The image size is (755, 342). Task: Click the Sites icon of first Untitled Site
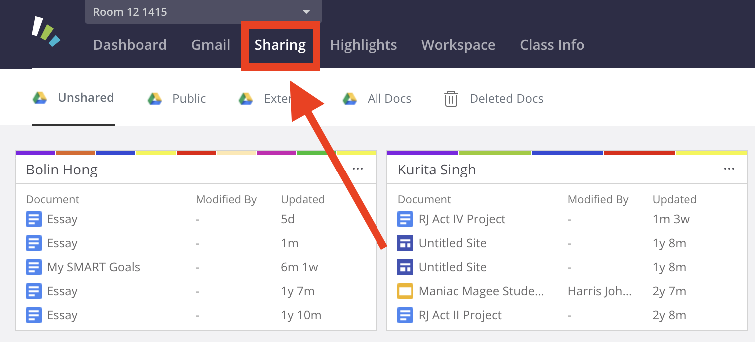[x=405, y=243]
